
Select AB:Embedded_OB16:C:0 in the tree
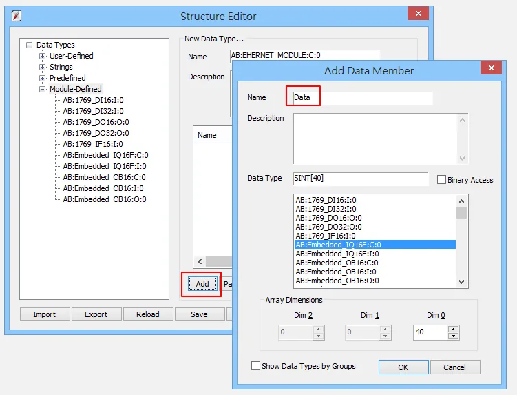click(x=104, y=177)
